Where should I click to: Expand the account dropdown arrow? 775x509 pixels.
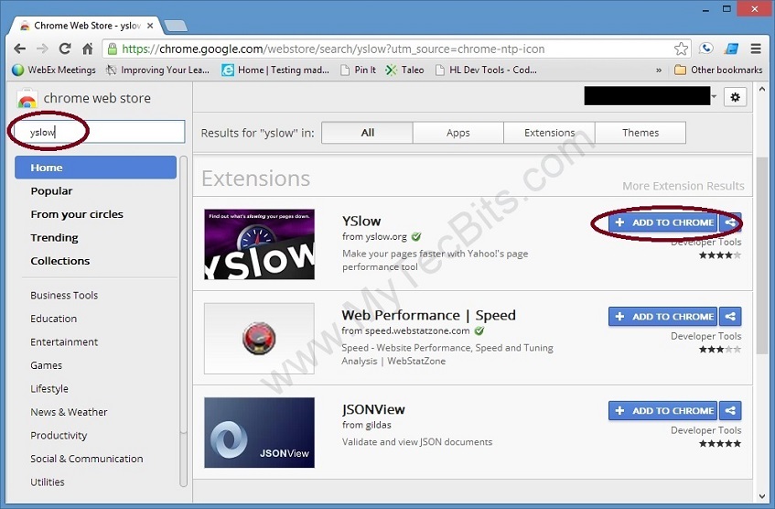point(714,96)
